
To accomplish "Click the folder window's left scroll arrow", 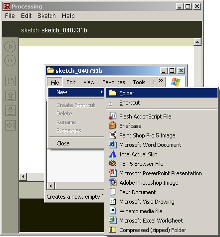I will (50, 186).
